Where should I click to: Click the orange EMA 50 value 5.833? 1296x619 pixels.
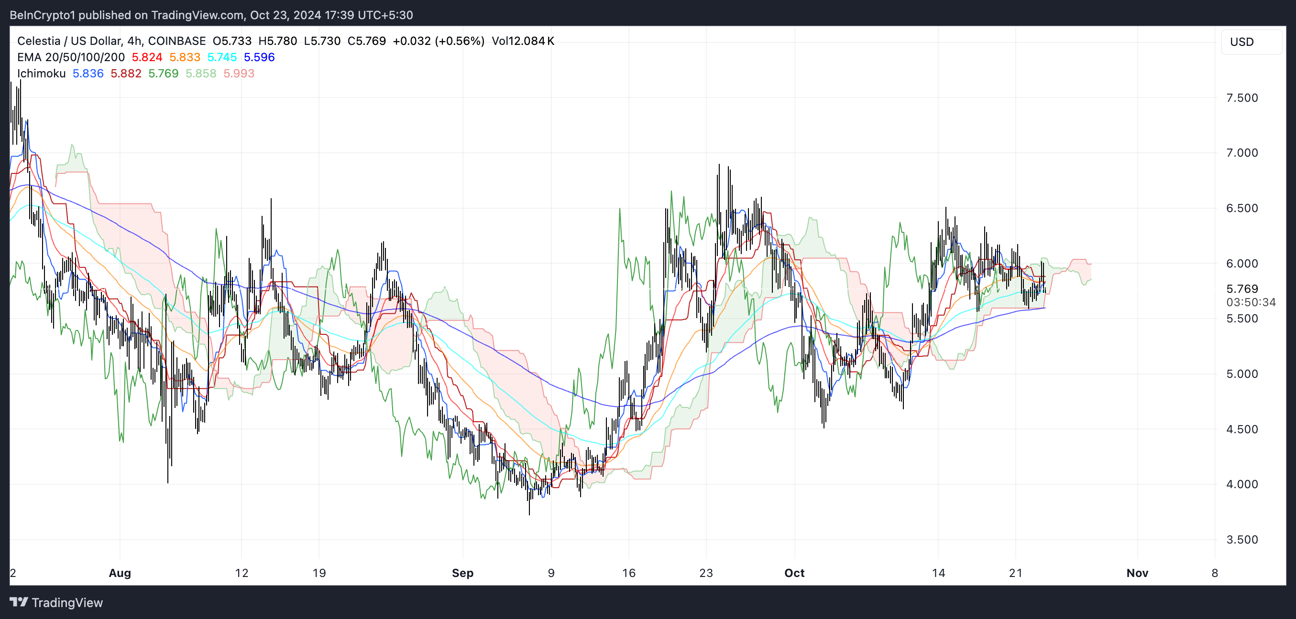[185, 57]
